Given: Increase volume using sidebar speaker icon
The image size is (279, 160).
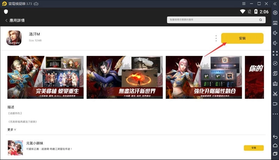Looking at the screenshot, I should click(x=275, y=33).
